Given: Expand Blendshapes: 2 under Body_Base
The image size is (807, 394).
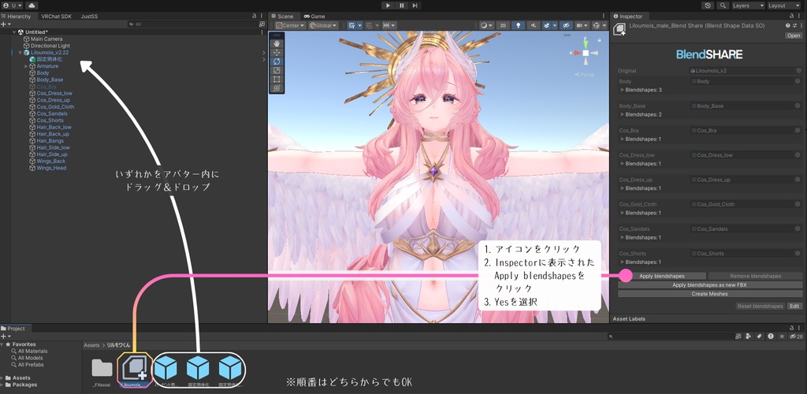Looking at the screenshot, I should (x=623, y=115).
